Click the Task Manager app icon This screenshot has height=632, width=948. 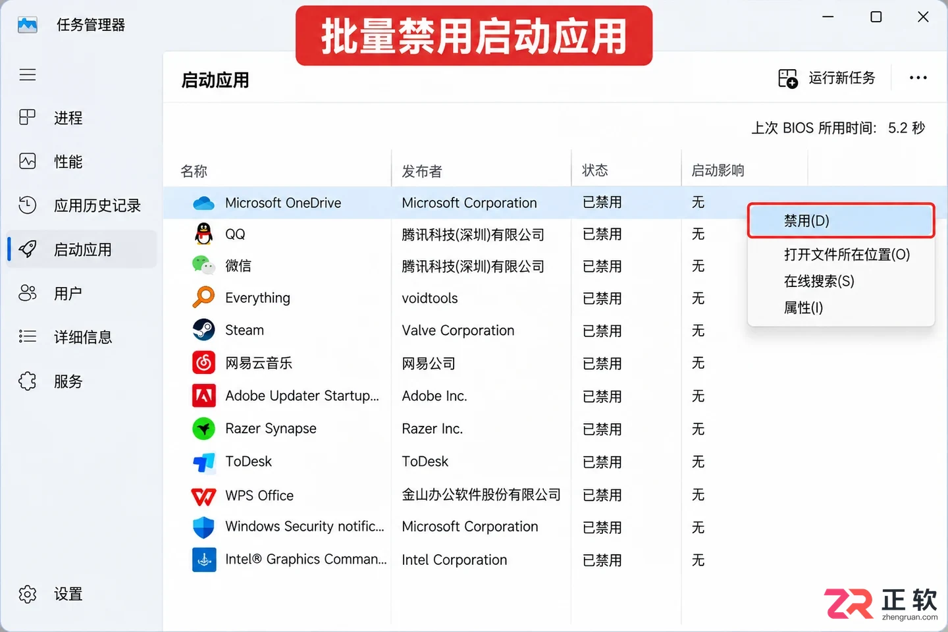(x=28, y=25)
